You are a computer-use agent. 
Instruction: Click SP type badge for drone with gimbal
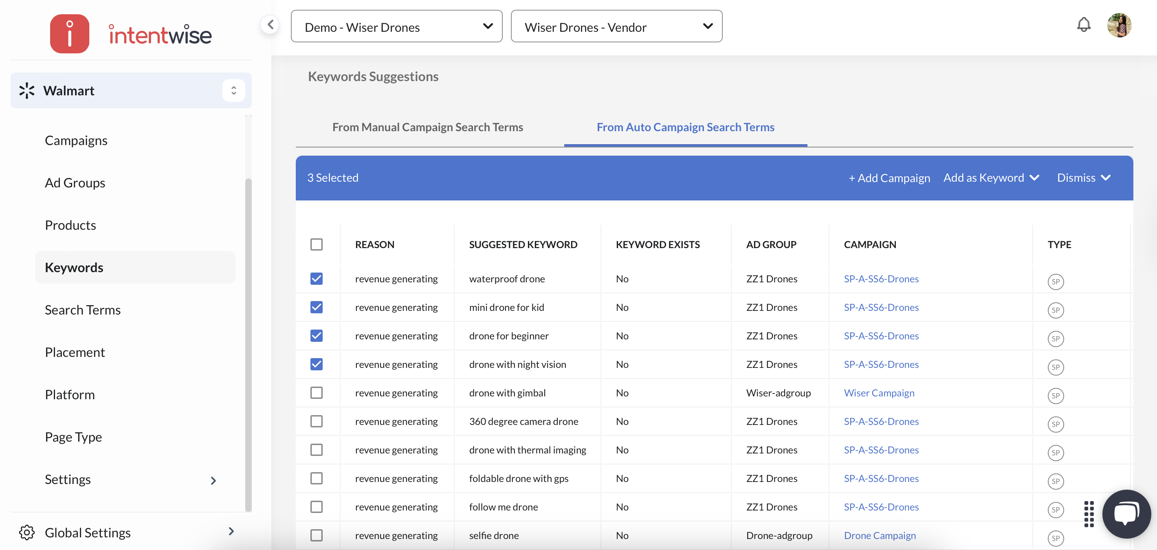[1056, 396]
